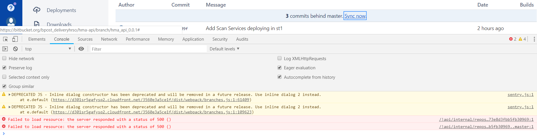The image size is (537, 138).
Task: Open branches.js:1:109623 cloudfront link
Action: [152, 112]
